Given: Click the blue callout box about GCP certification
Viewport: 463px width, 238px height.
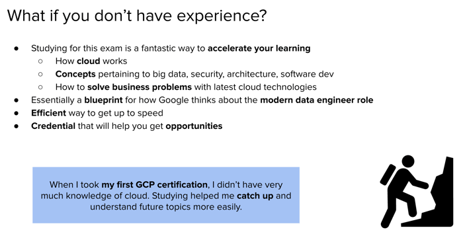Looking at the screenshot, I should coord(166,195).
